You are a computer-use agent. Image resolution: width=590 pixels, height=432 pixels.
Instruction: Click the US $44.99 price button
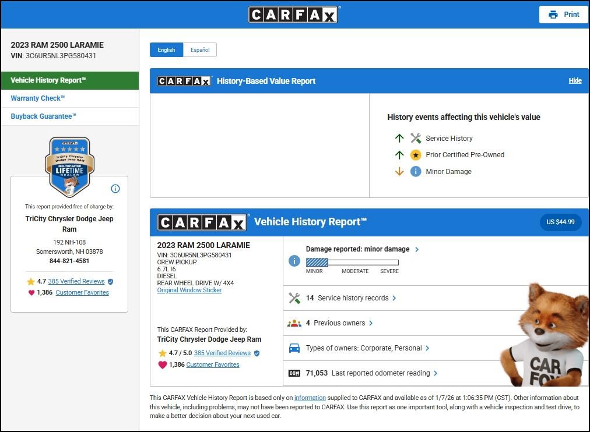point(560,222)
